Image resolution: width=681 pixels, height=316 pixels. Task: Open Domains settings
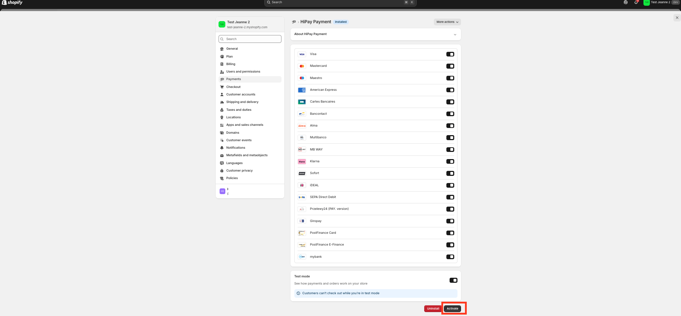pyautogui.click(x=250, y=133)
